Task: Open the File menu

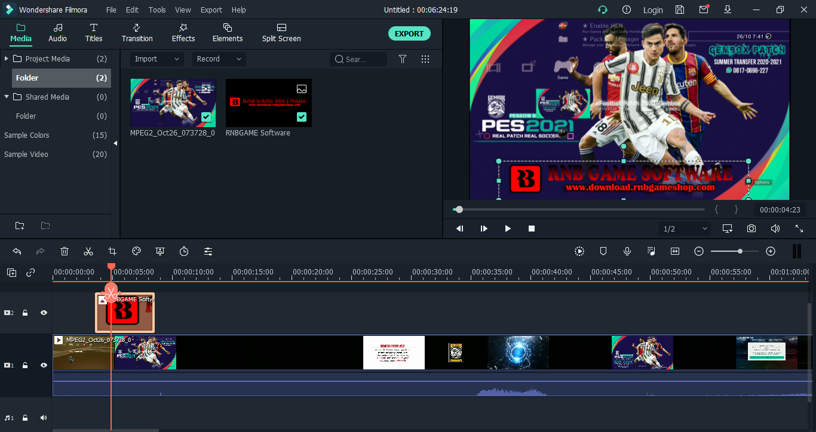Action: 111,10
